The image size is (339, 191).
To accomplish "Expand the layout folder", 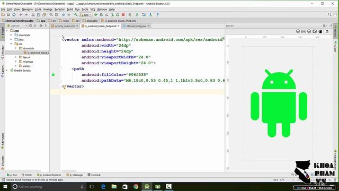I will [x=15, y=57].
